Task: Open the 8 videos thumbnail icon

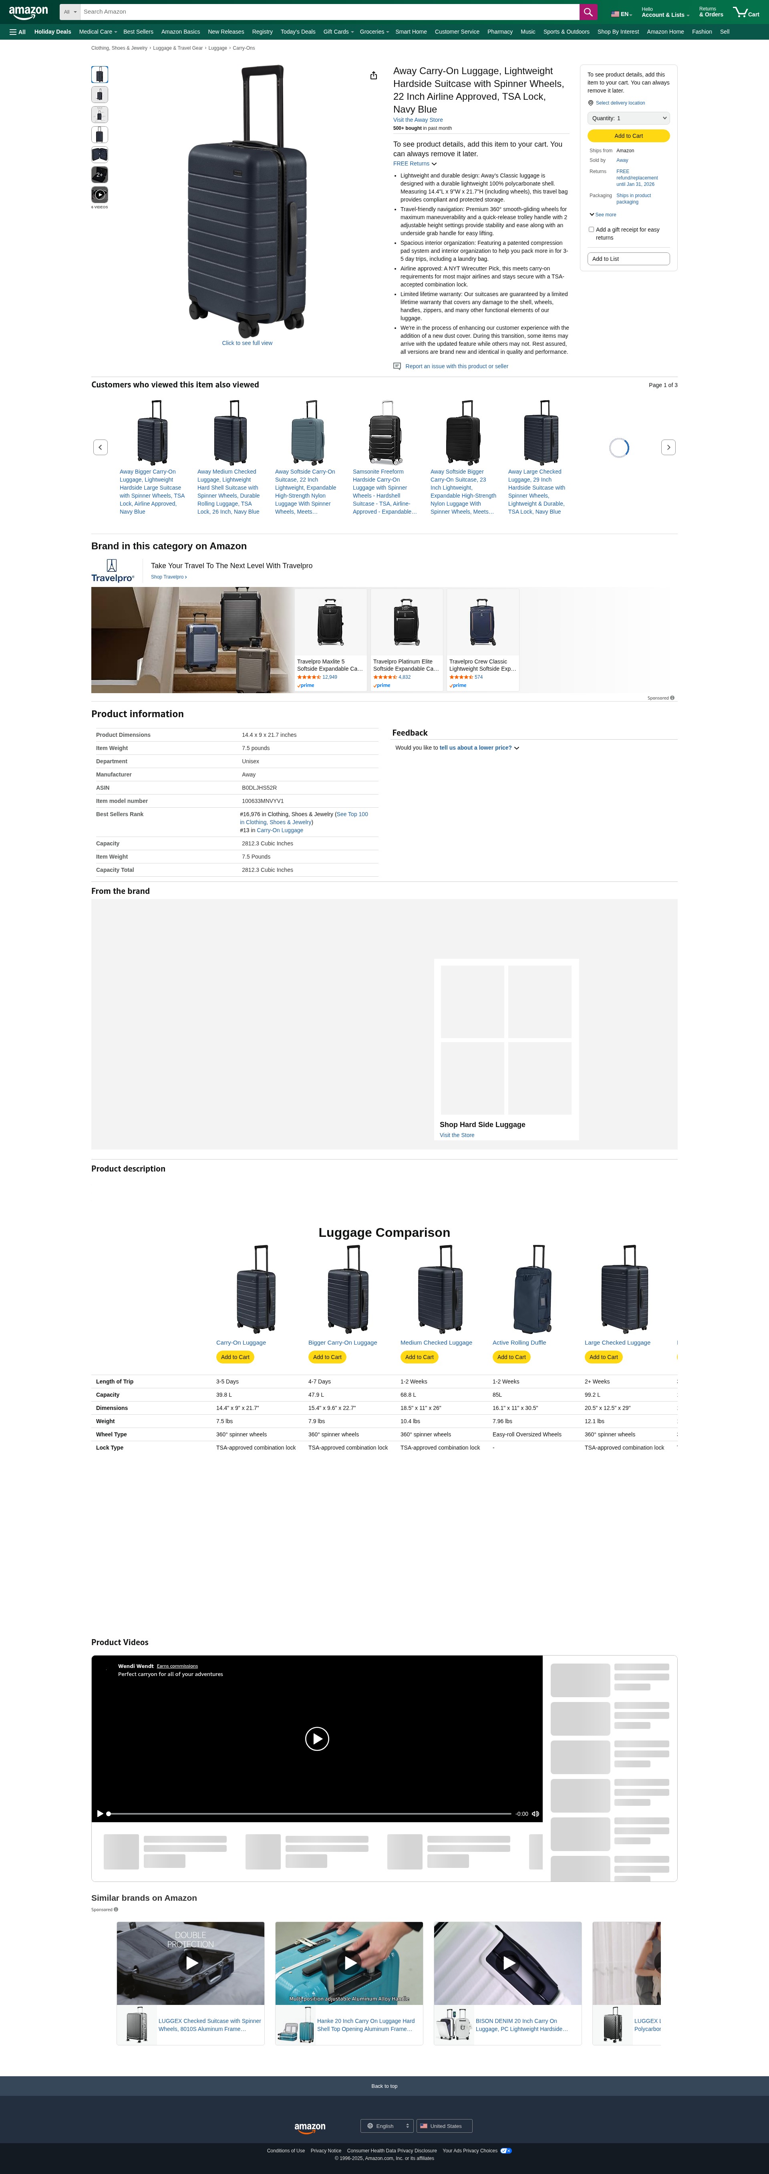Action: coord(99,195)
